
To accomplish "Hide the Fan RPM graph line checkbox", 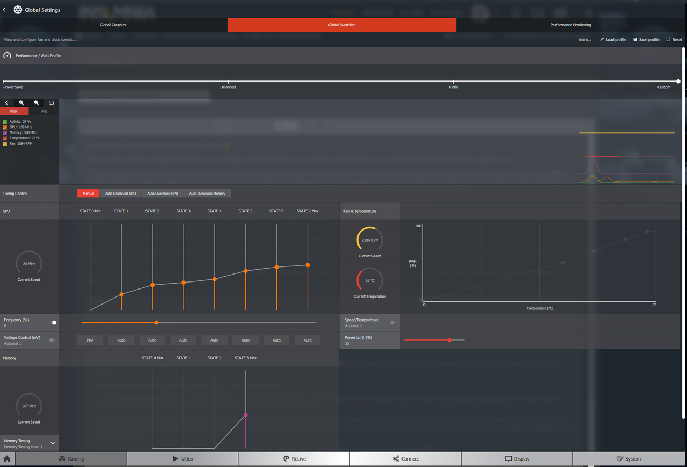I will [x=5, y=144].
